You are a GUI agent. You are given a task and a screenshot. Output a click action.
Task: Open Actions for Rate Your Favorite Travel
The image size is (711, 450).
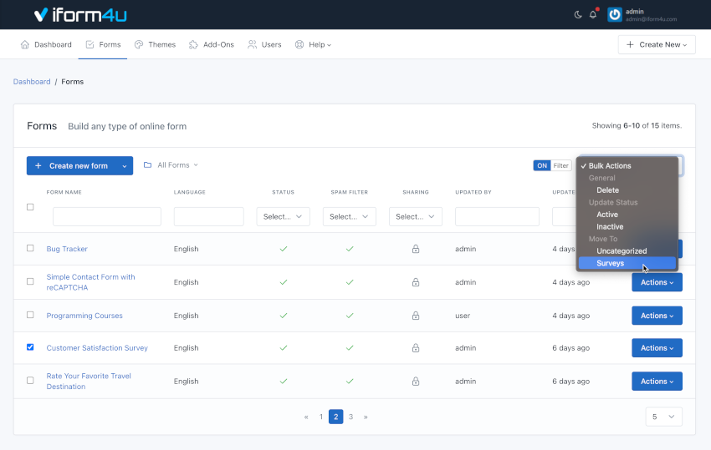(657, 382)
